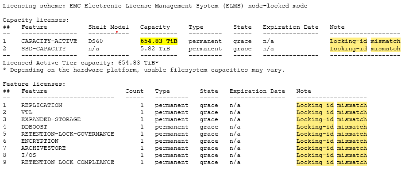Select the VTL feature name
This screenshot has width=405, height=171.
pos(27,112)
